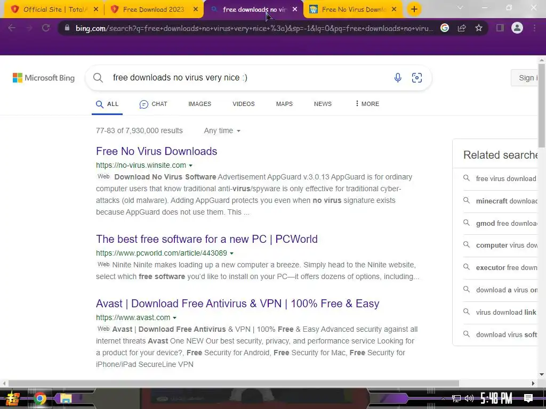Open the tab search chevron
The height and width of the screenshot is (409, 546).
[460, 7]
